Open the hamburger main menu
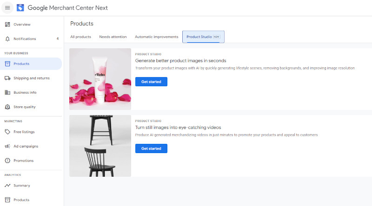 [x=7, y=8]
